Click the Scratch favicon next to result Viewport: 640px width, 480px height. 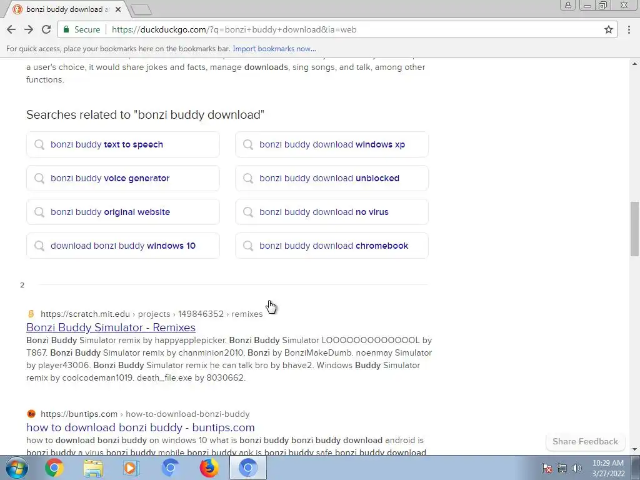[x=31, y=314]
